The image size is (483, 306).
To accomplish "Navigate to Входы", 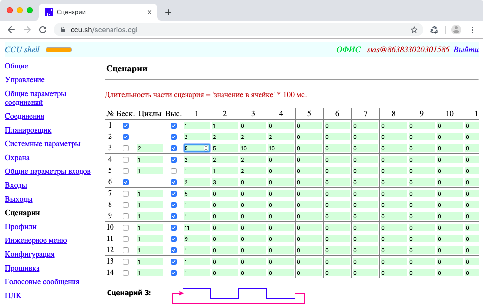I will (x=16, y=185).
